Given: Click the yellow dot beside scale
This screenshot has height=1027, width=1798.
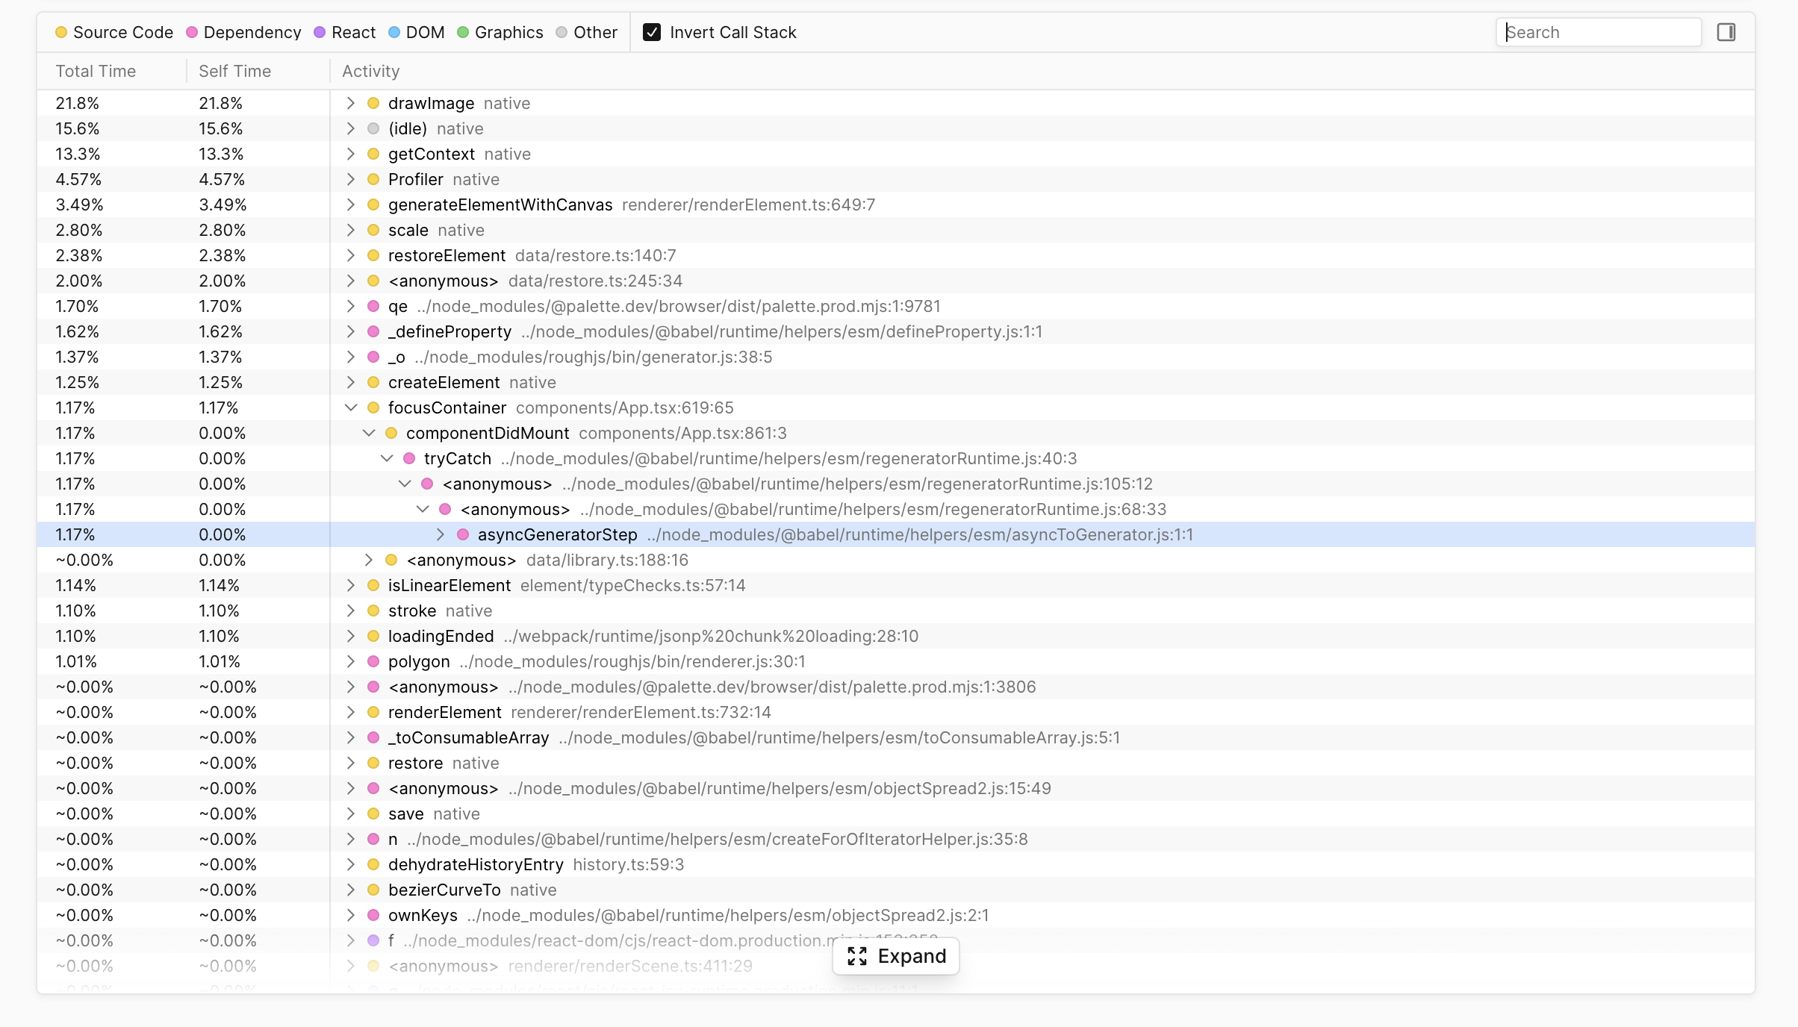Looking at the screenshot, I should [x=373, y=230].
